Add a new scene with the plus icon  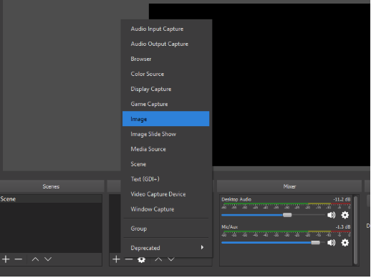(6, 259)
